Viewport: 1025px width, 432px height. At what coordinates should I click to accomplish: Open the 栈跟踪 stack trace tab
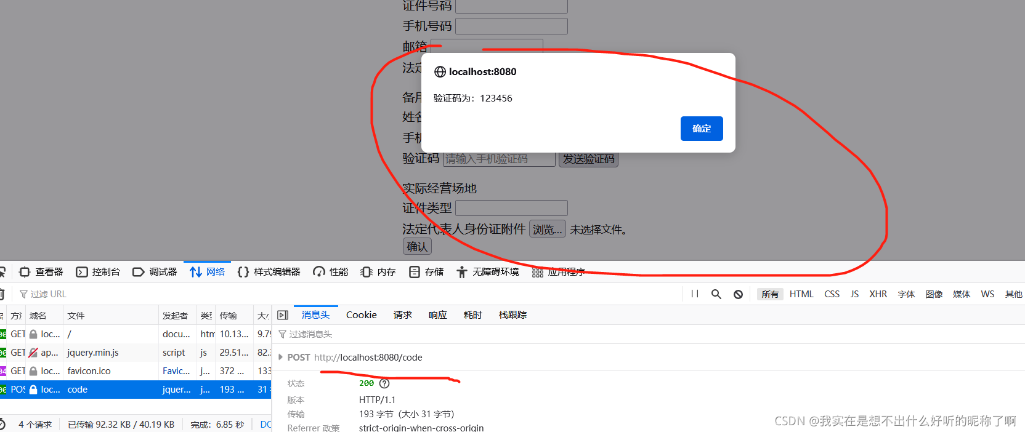click(x=512, y=315)
